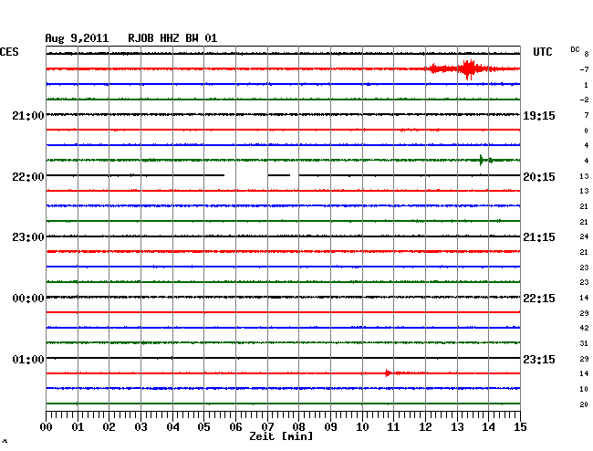Viewport: 593px width, 451px height.
Task: Click the "UTC" column header
Action: pyautogui.click(x=542, y=52)
